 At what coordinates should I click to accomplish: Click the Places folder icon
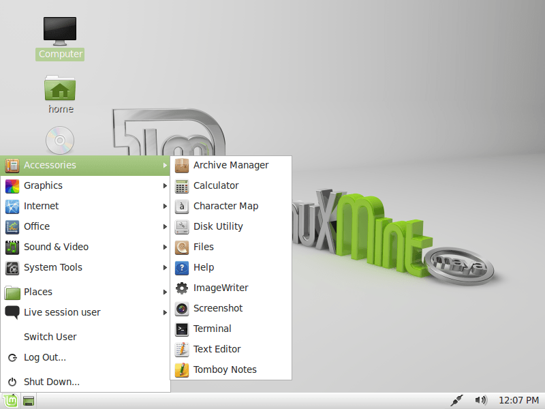(x=12, y=292)
